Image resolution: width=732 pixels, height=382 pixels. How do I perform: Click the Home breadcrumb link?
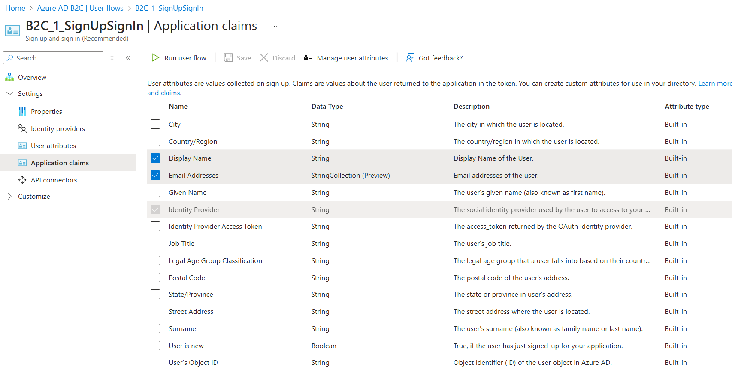15,8
